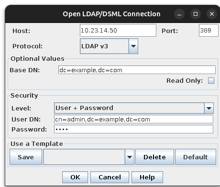Open the Security Level dropdown arrow
Screen dimensions: 220x187
[x=209, y=108]
